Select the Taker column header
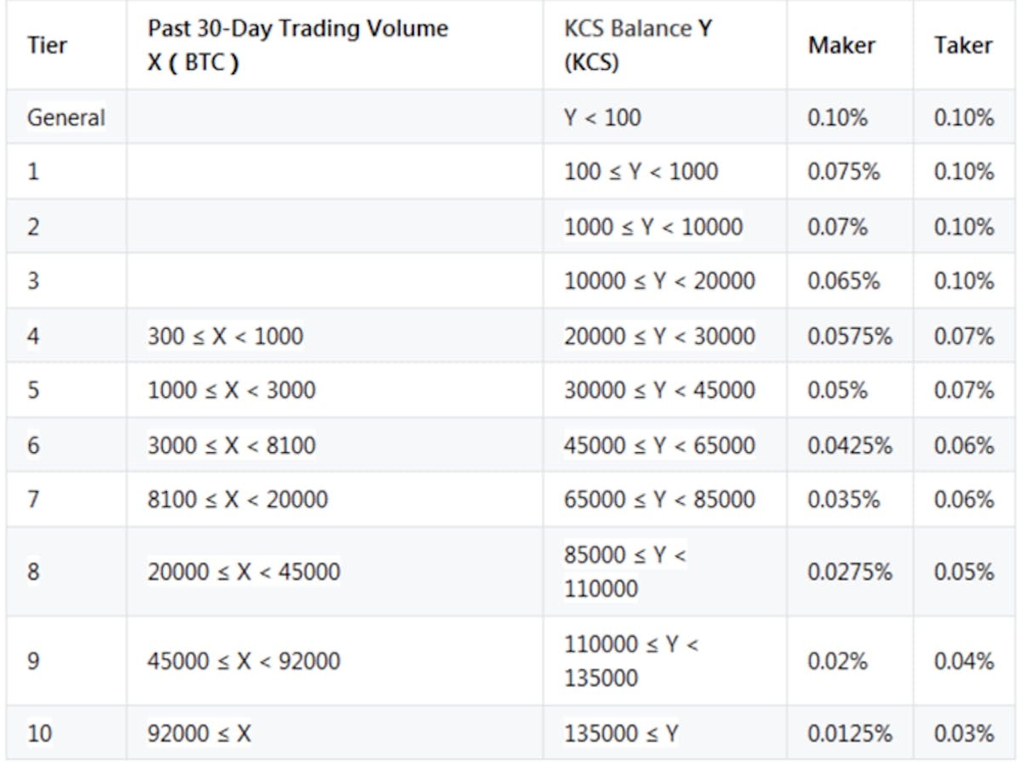This screenshot has width=1022, height=763. (963, 45)
